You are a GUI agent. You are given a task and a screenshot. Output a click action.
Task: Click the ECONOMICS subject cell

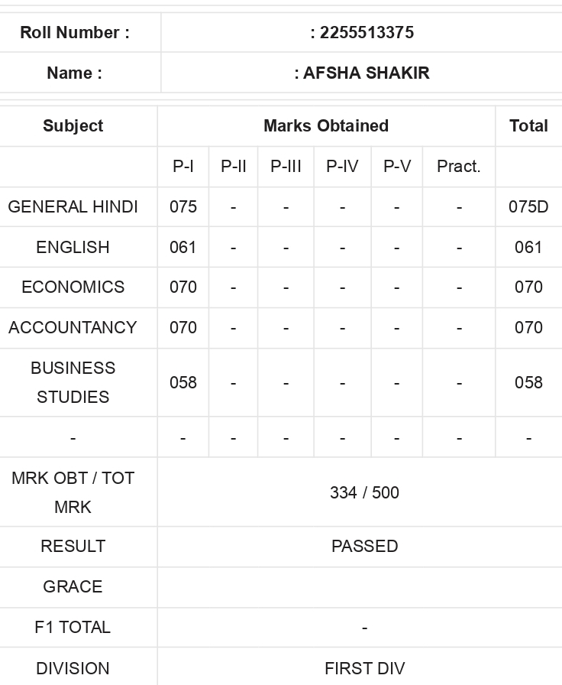tap(73, 287)
